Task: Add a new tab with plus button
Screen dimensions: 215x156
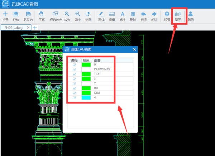Action: click(35, 27)
